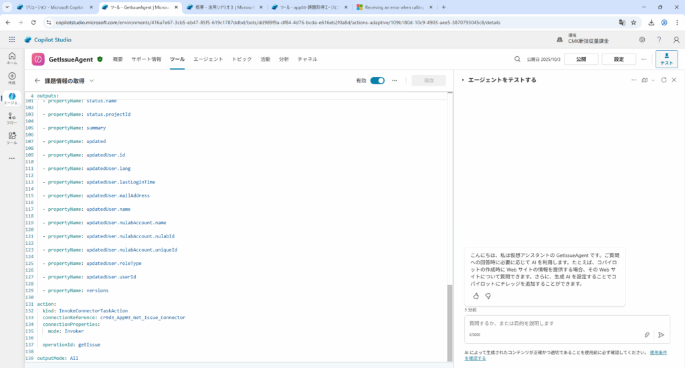Open the ツール (Tools) sidebar icon
Image resolution: width=685 pixels, height=368 pixels.
[x=12, y=137]
